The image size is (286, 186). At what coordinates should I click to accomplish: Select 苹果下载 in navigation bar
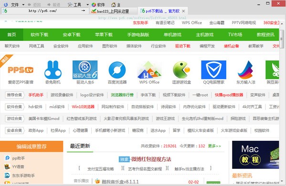[x=104, y=35]
